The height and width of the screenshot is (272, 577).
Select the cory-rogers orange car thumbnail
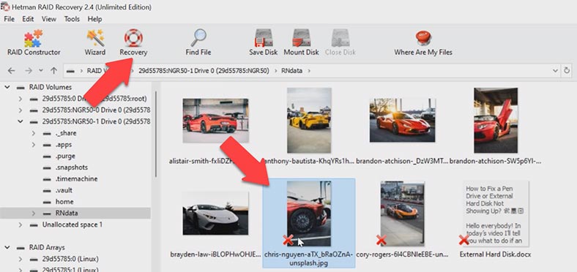402,214
